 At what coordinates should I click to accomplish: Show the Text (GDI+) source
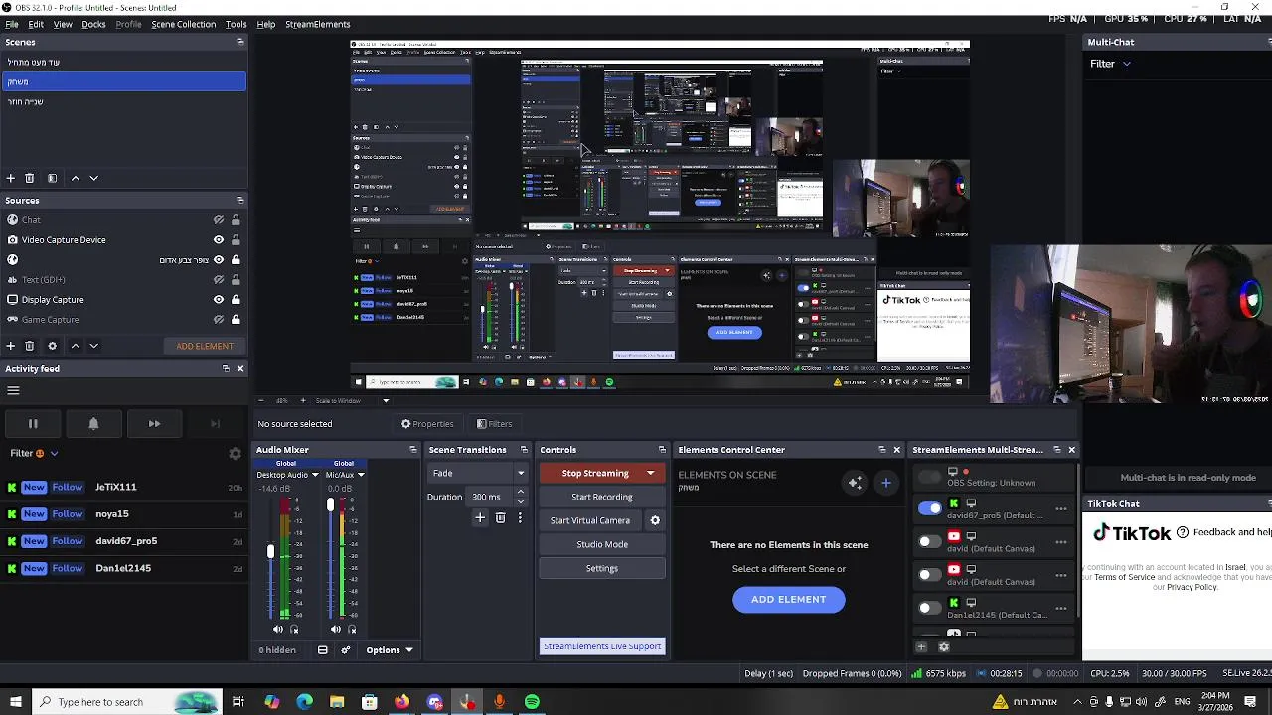pyautogui.click(x=219, y=280)
